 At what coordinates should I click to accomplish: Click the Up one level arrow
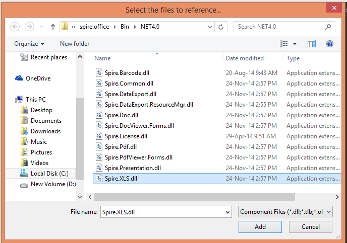[x=52, y=27]
